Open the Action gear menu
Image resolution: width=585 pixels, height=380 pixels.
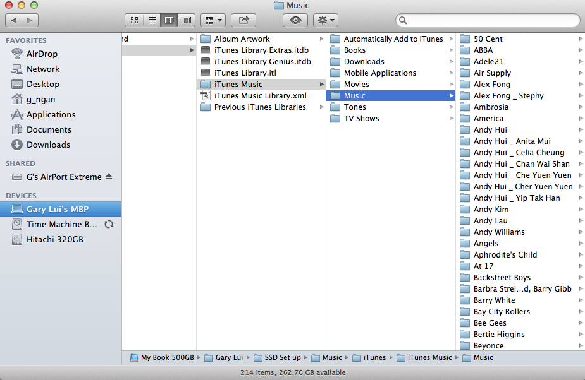click(x=325, y=20)
